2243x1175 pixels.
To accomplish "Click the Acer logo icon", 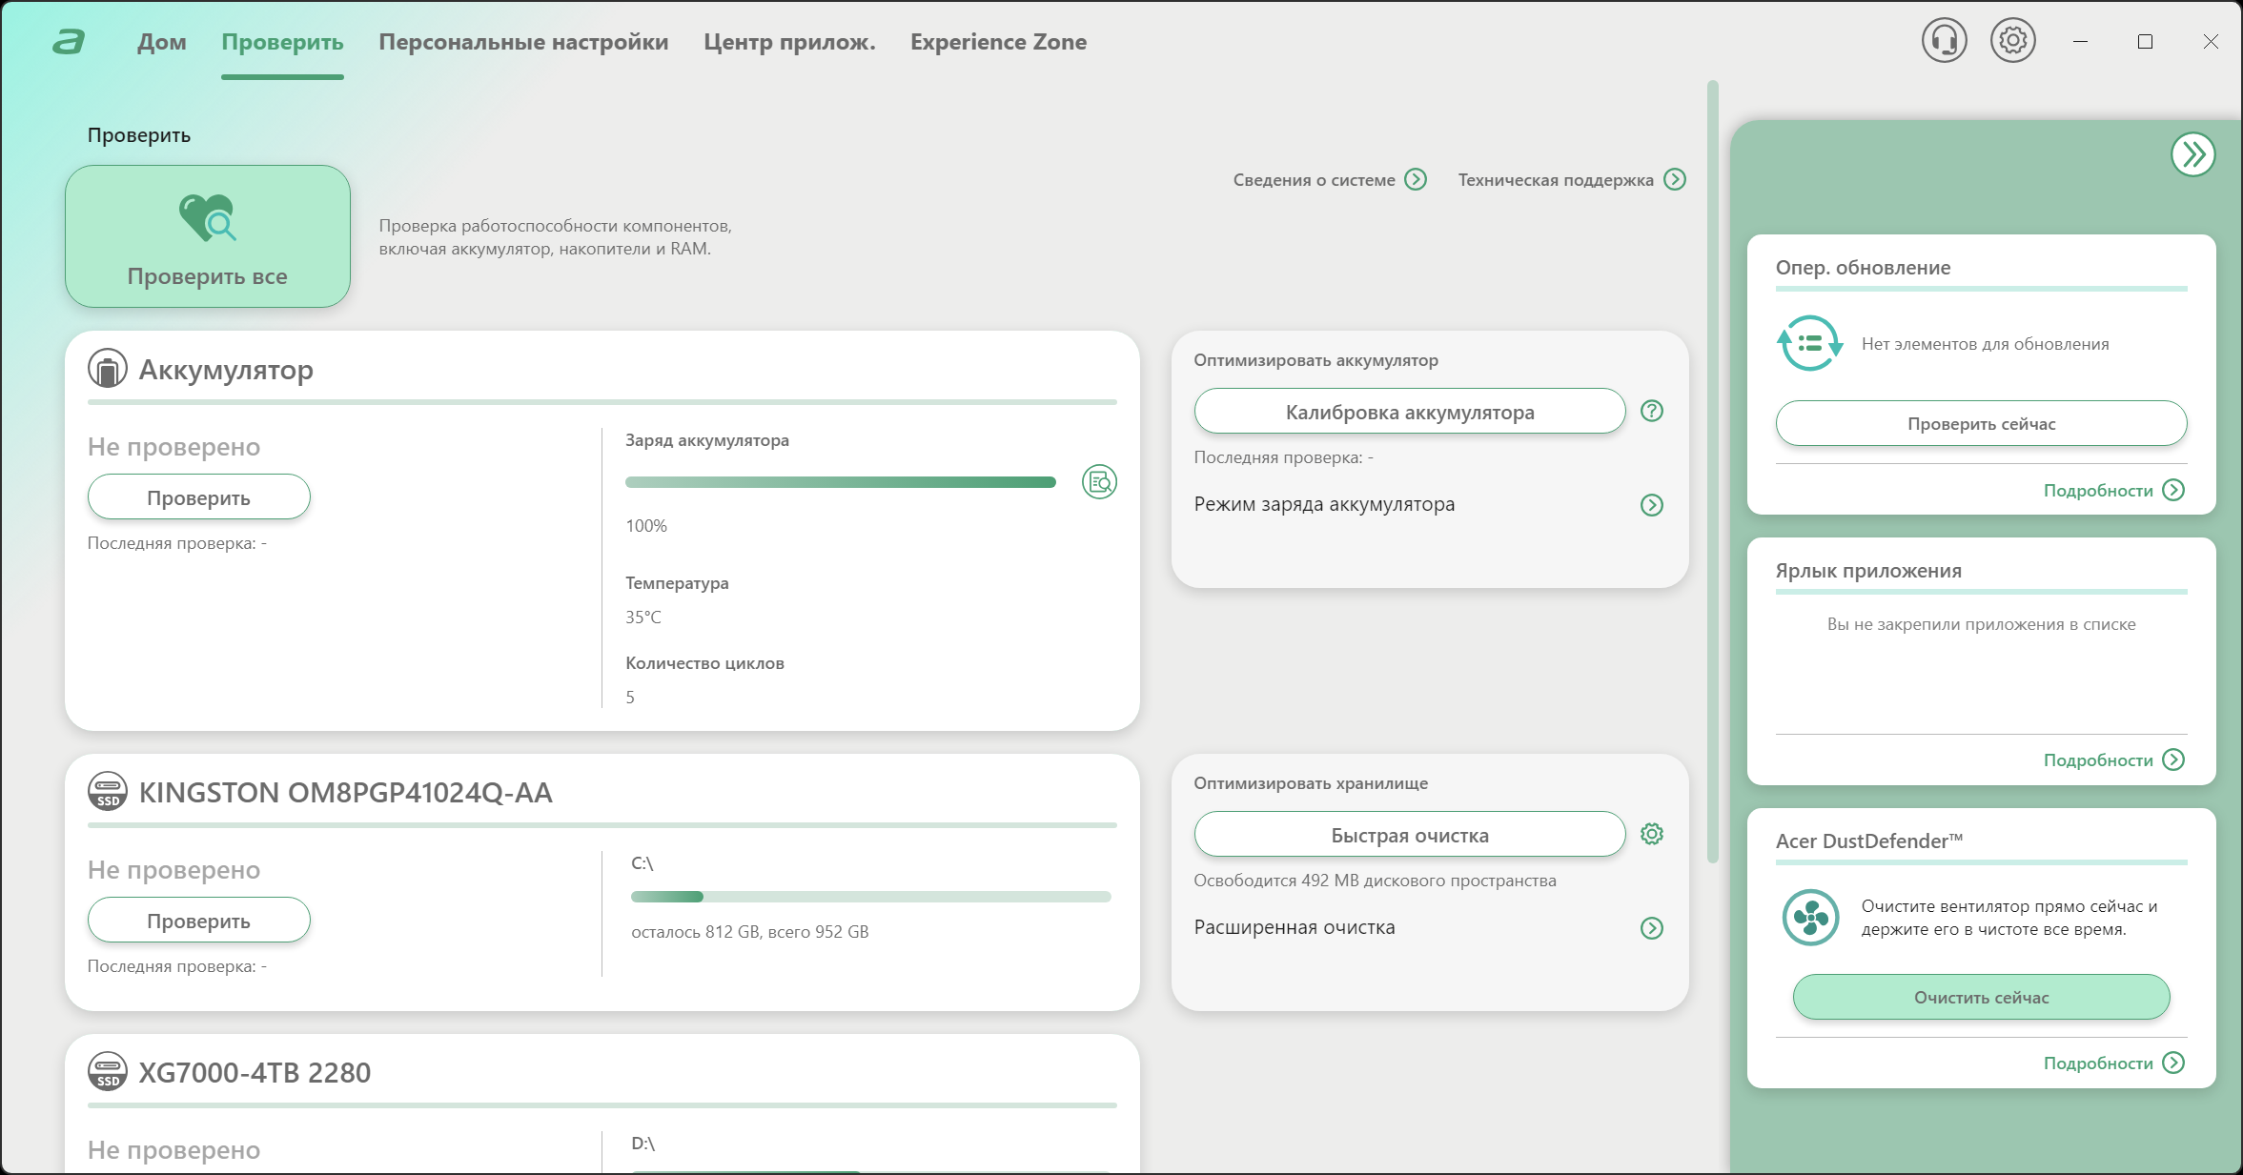I will 69,42.
